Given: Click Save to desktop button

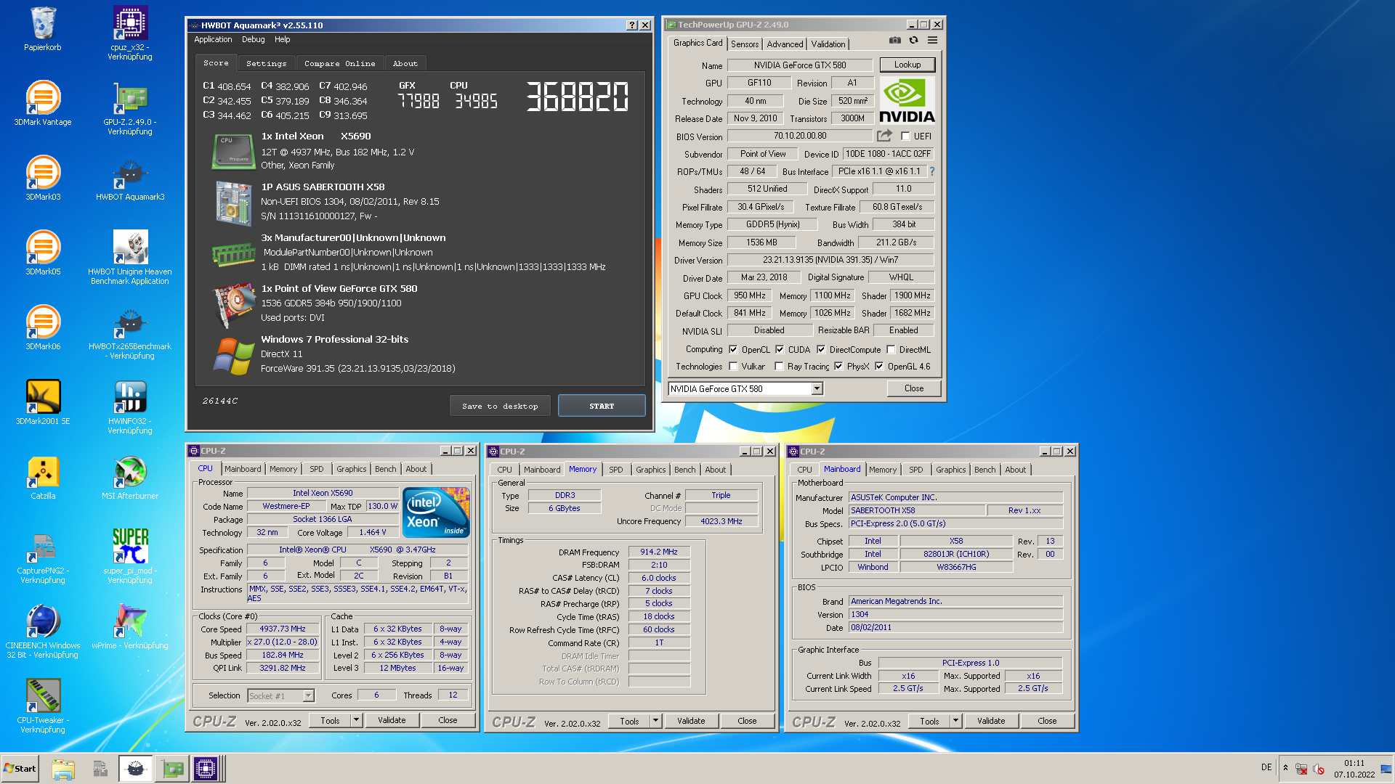Looking at the screenshot, I should pyautogui.click(x=500, y=406).
